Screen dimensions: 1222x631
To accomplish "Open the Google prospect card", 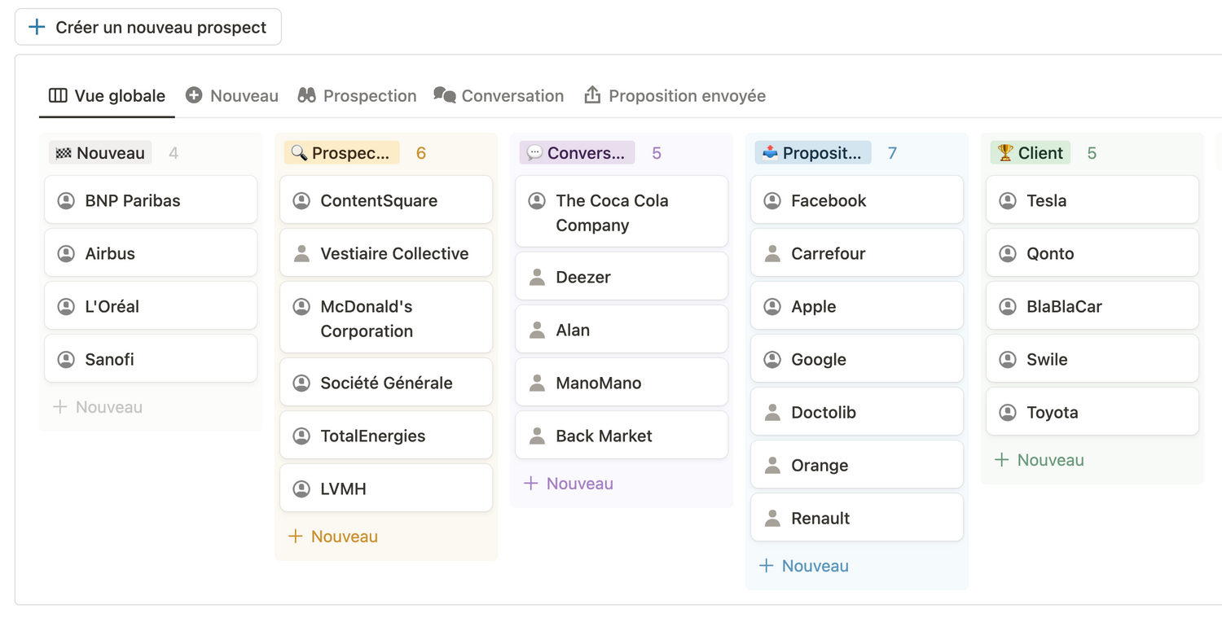I will (856, 359).
